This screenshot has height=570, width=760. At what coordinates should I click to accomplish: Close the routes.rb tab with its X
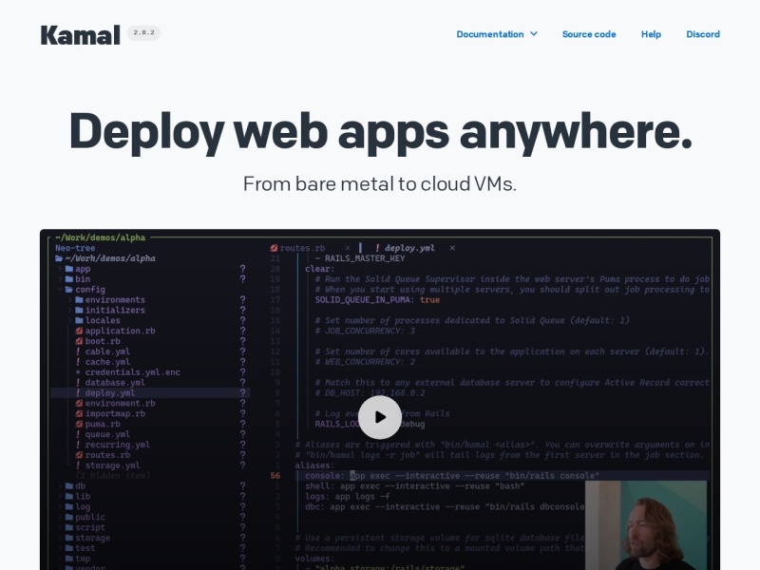348,248
